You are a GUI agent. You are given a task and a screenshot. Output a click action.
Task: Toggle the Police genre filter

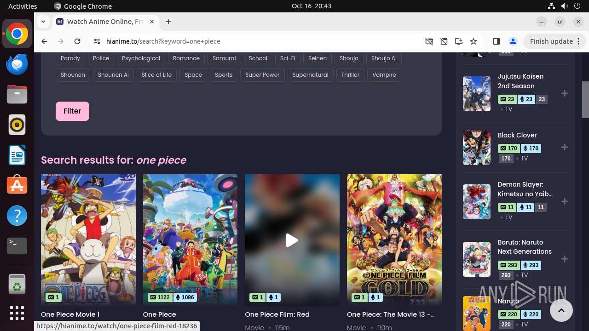[101, 58]
